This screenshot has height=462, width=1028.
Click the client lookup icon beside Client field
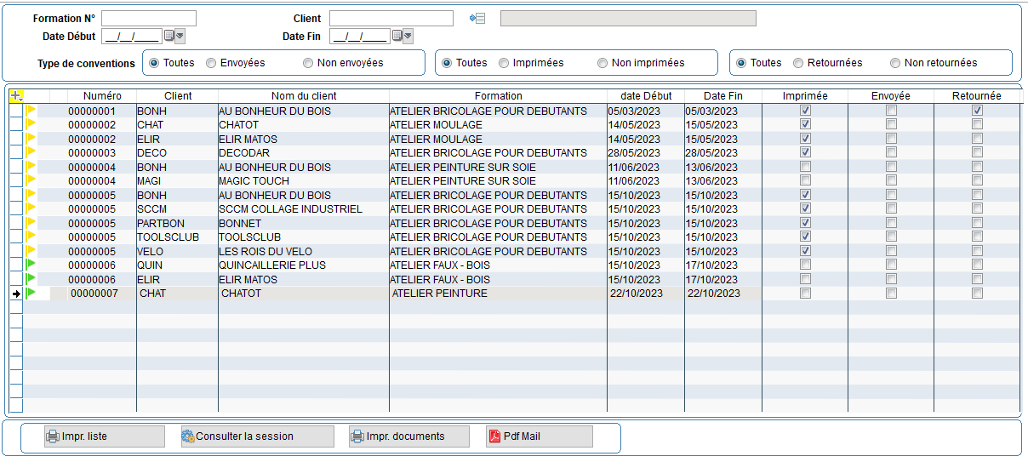pyautogui.click(x=477, y=18)
